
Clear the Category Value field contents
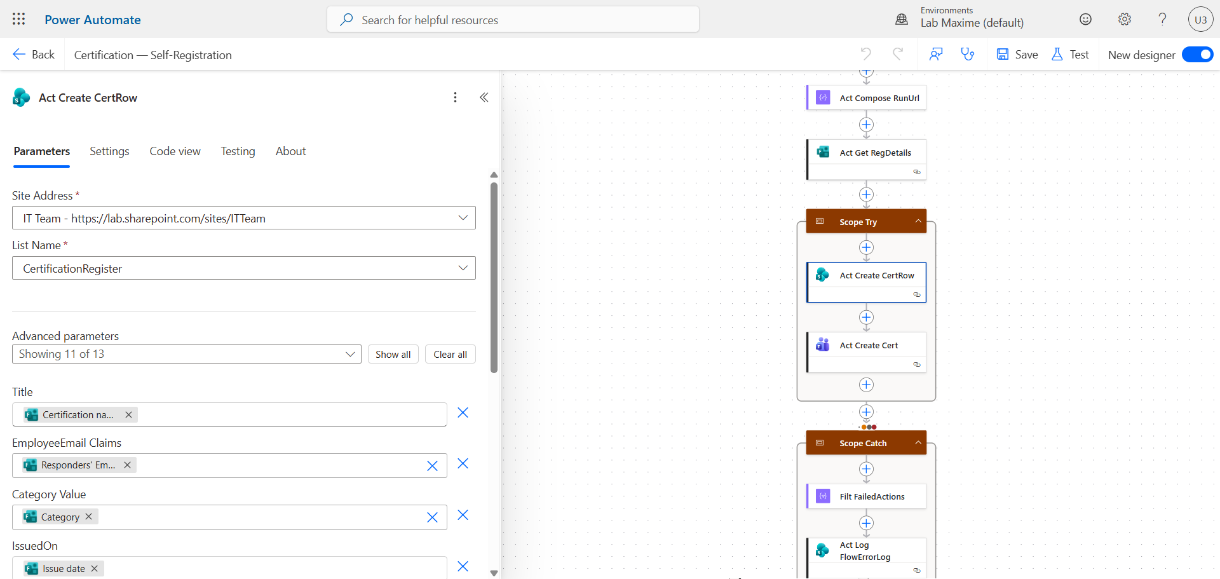pyautogui.click(x=432, y=517)
